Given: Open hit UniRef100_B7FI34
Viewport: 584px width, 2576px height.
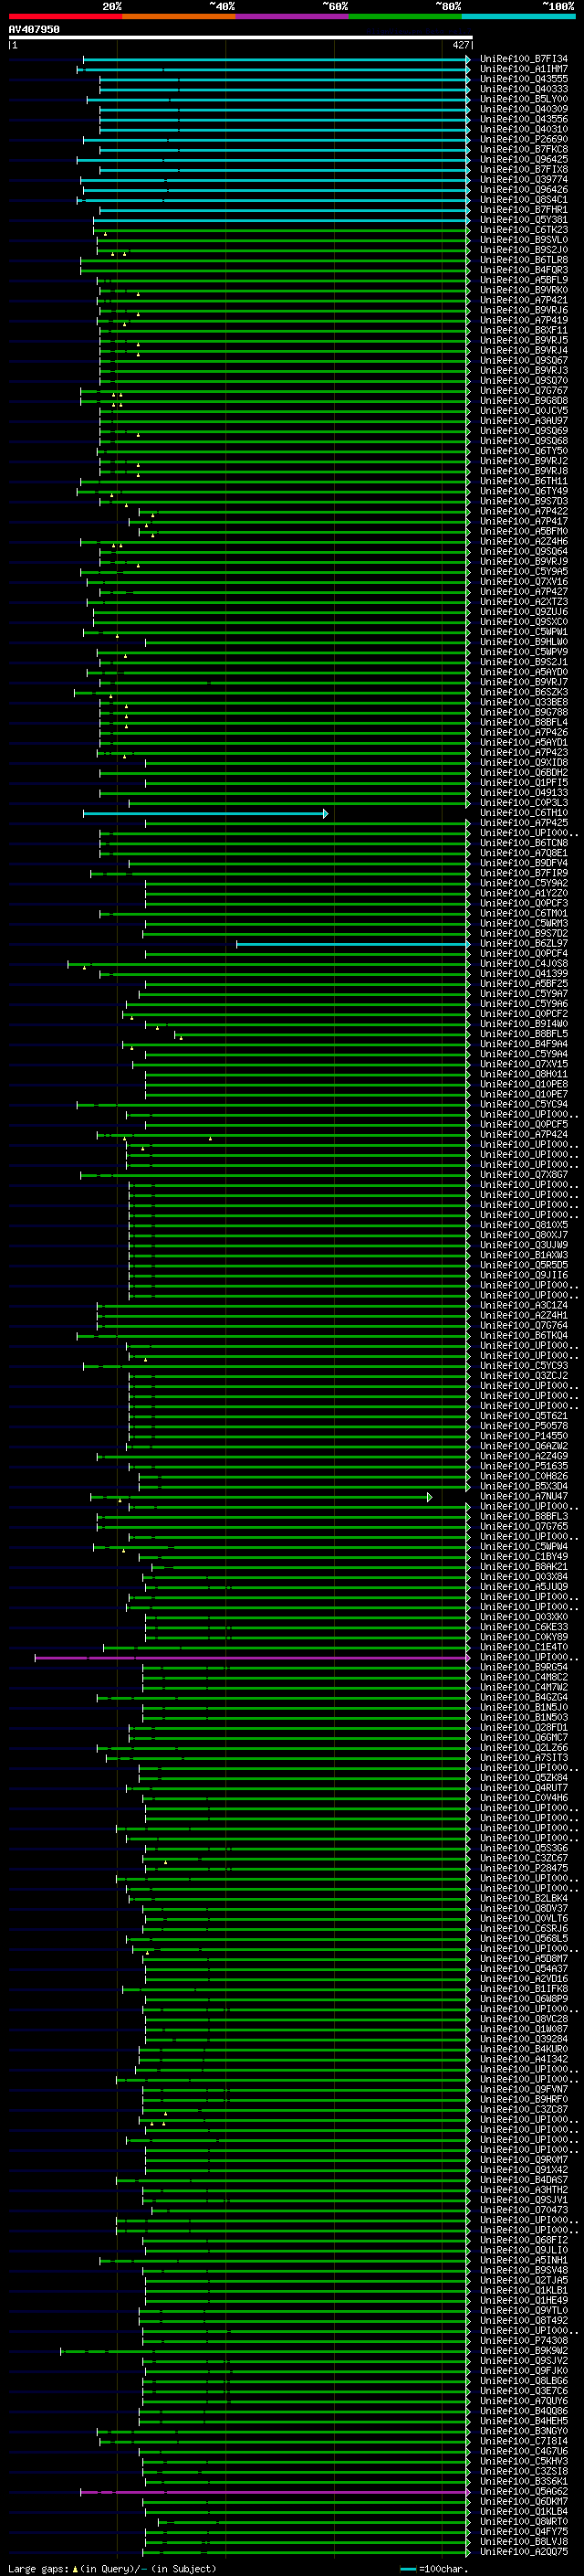Looking at the screenshot, I should [x=524, y=59].
